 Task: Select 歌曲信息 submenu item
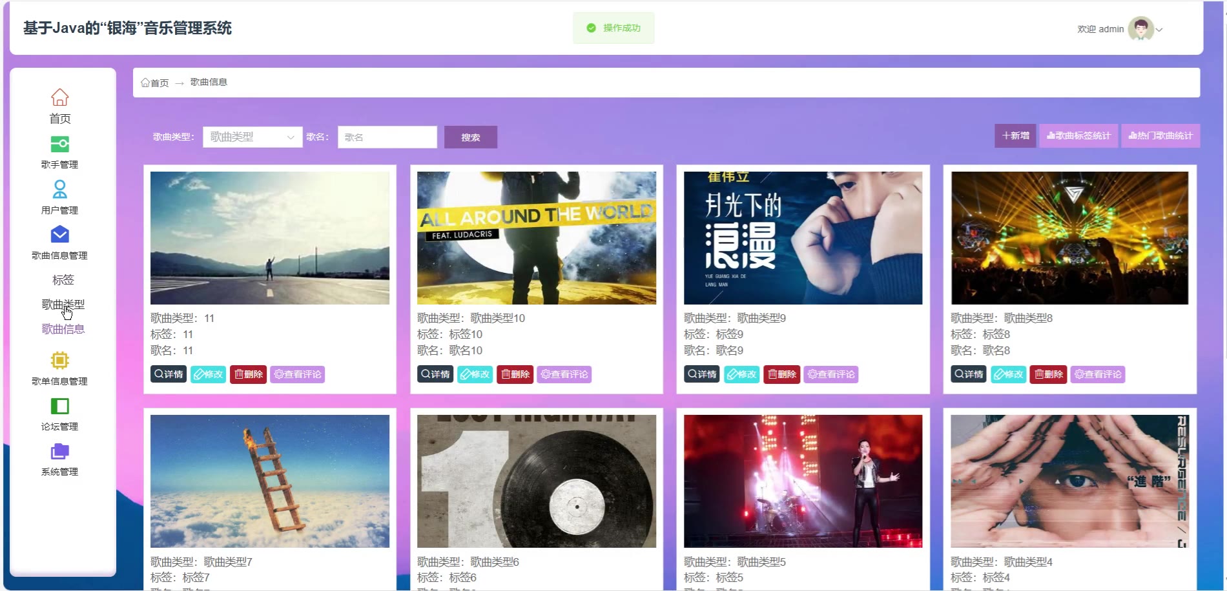[63, 329]
